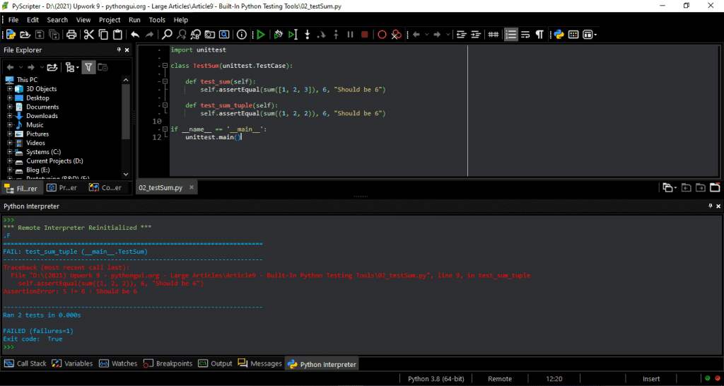Open the Find magnifier tool

click(x=167, y=35)
